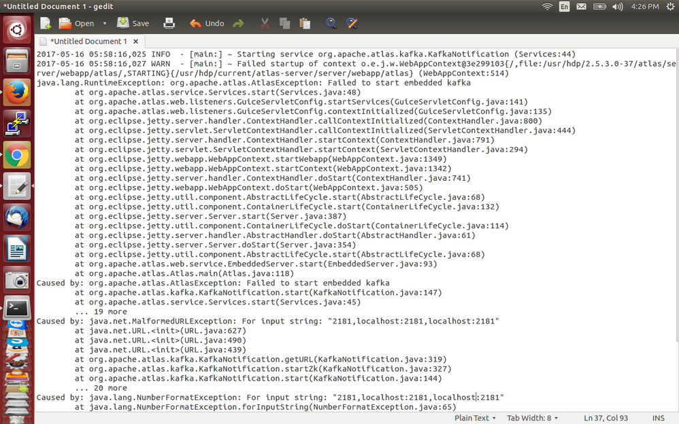The height and width of the screenshot is (424, 679).
Task: Click the '... 20 more' line
Action: coord(101,388)
